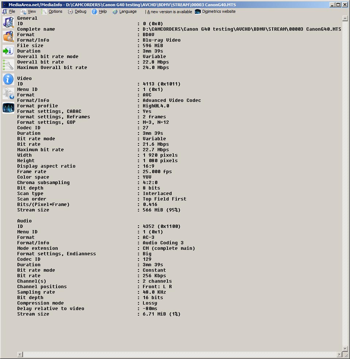Click the 'Interlaced' scan type value
The width and height of the screenshot is (350, 359).
(157, 194)
